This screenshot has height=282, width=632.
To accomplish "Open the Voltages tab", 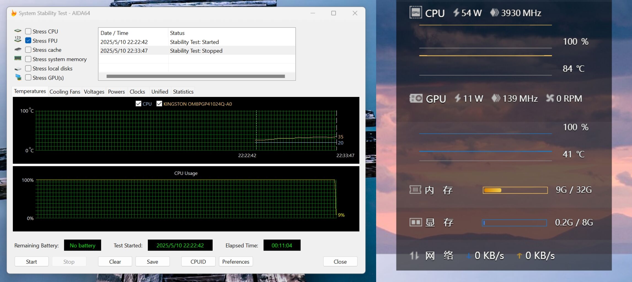I will 94,92.
